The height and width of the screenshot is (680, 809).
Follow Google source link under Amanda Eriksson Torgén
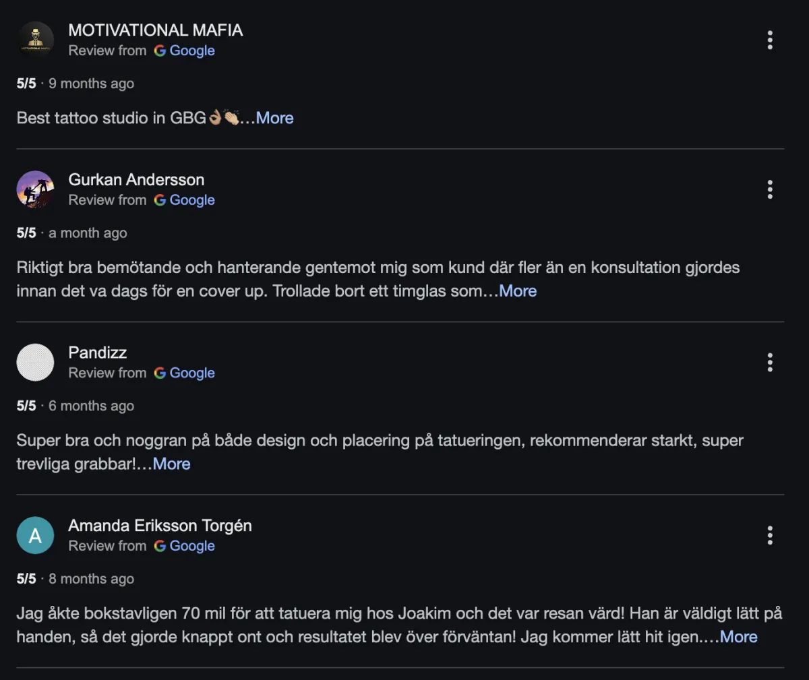click(x=191, y=547)
